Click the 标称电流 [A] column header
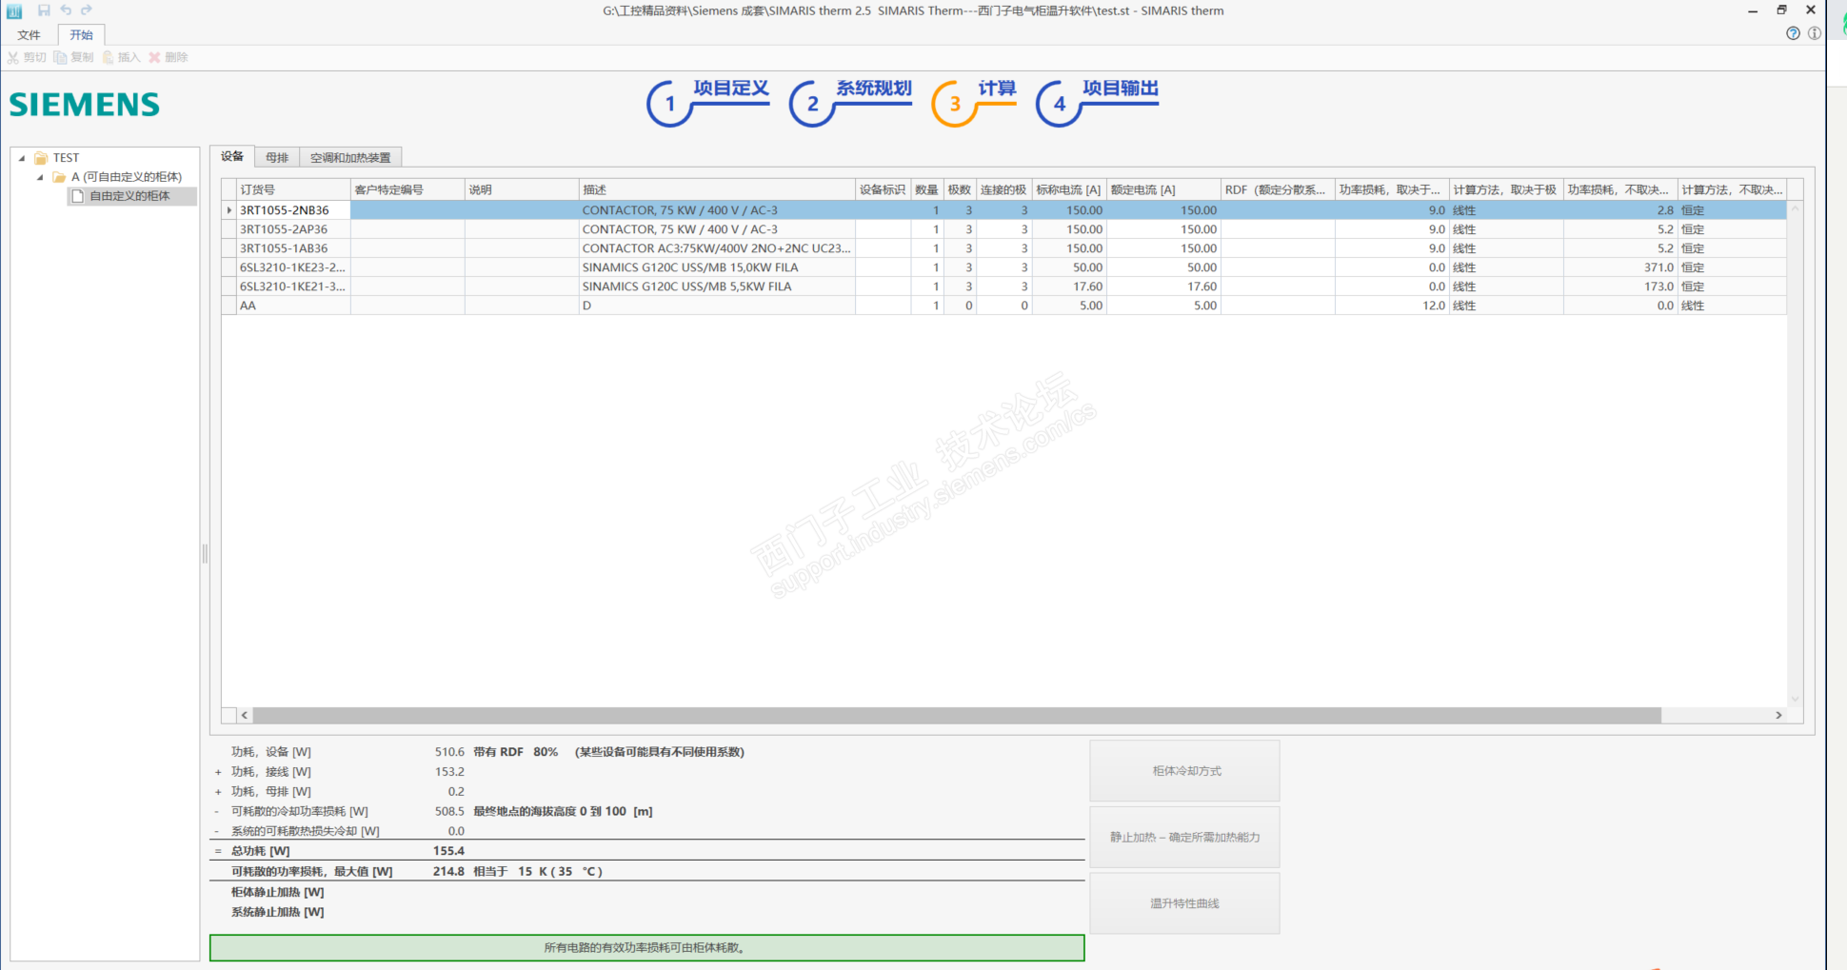Image resolution: width=1847 pixels, height=970 pixels. (x=1069, y=189)
